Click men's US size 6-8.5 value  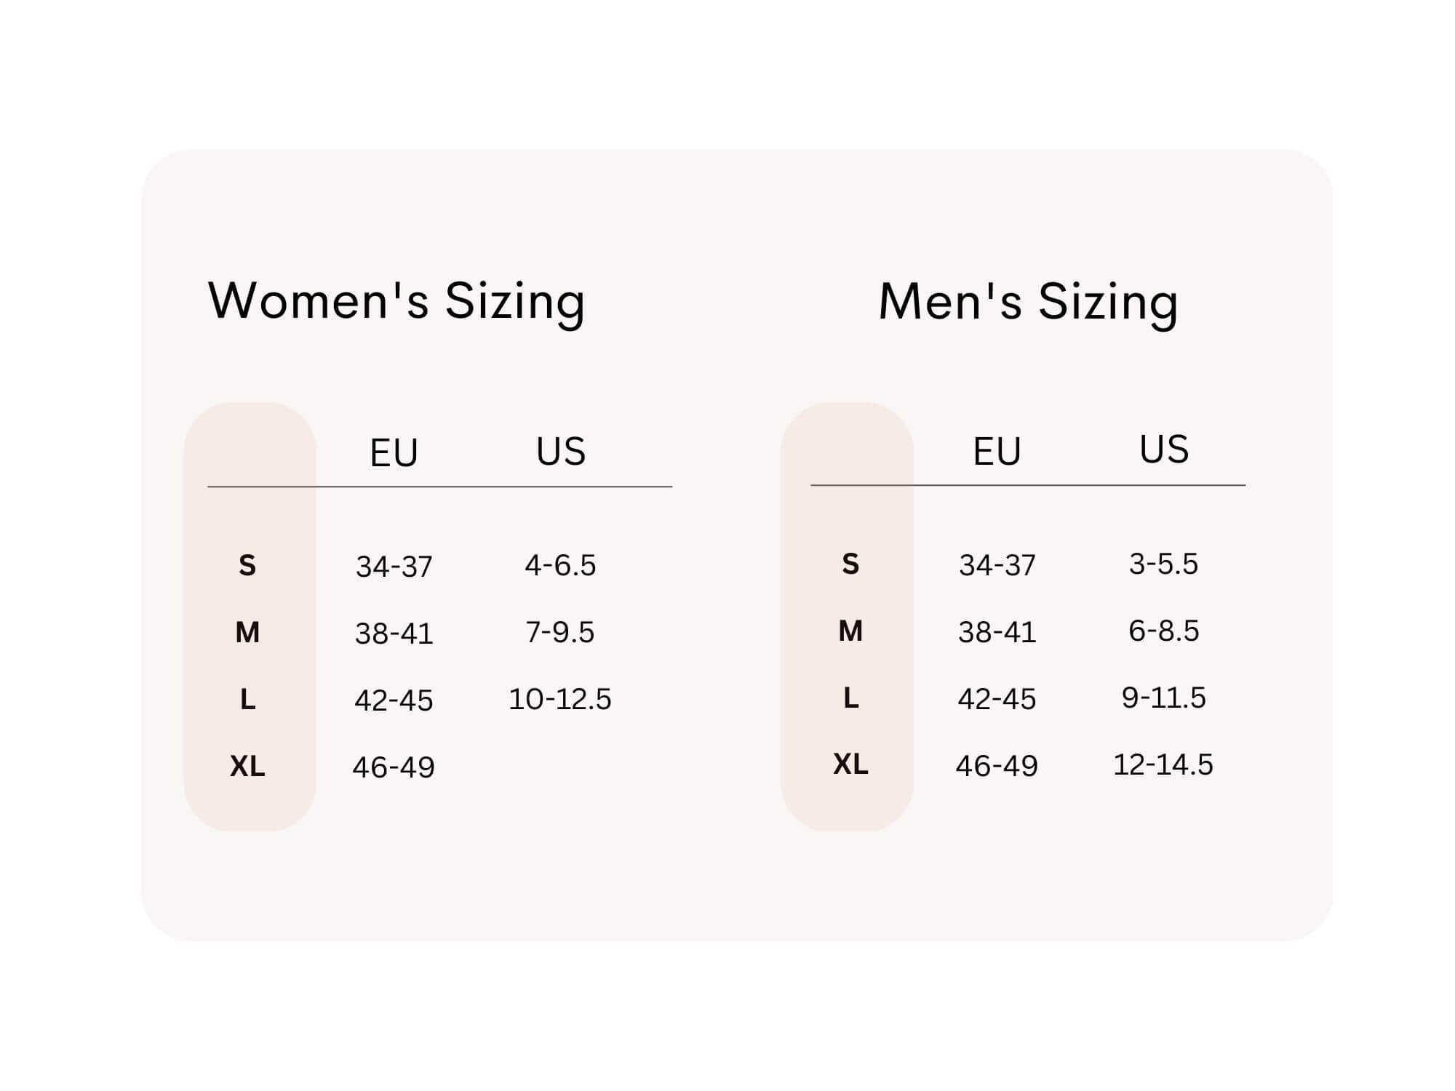[x=1163, y=631]
